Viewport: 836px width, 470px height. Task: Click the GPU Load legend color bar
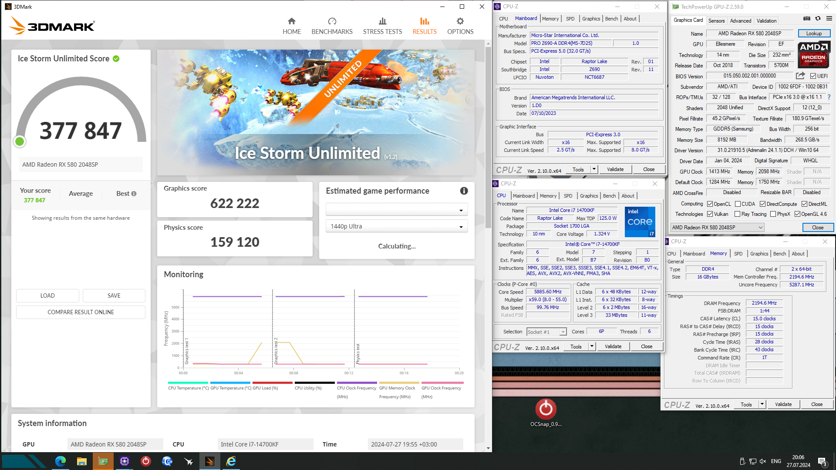[273, 383]
